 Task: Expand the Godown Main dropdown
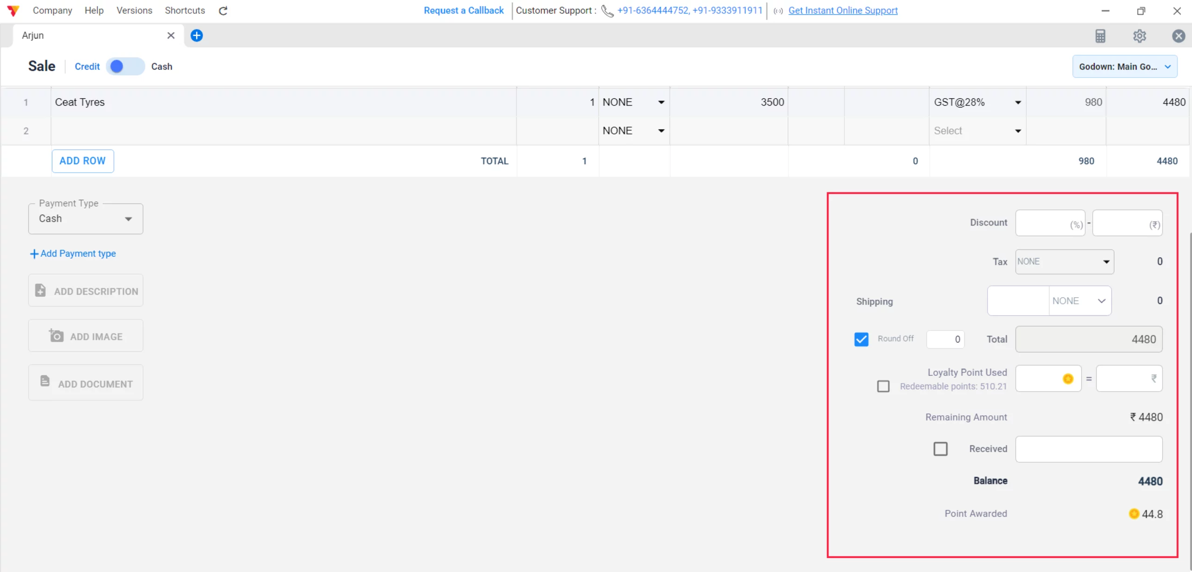[1124, 67]
